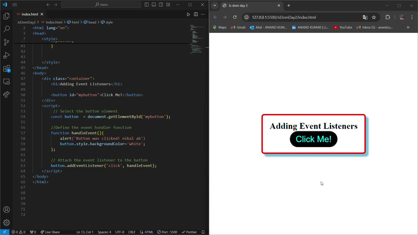Viewport: 418px width, 235px height.
Task: Click the Run play icon in editor
Action: coord(188,14)
